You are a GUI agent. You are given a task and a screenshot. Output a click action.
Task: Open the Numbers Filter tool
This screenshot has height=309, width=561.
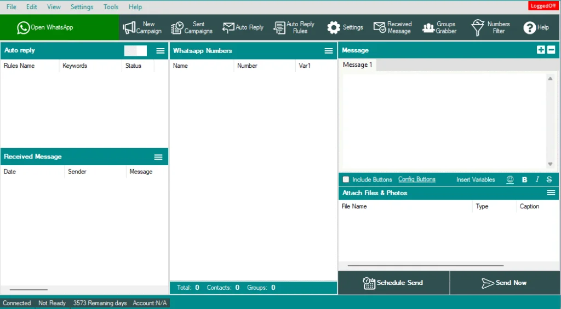pyautogui.click(x=491, y=27)
